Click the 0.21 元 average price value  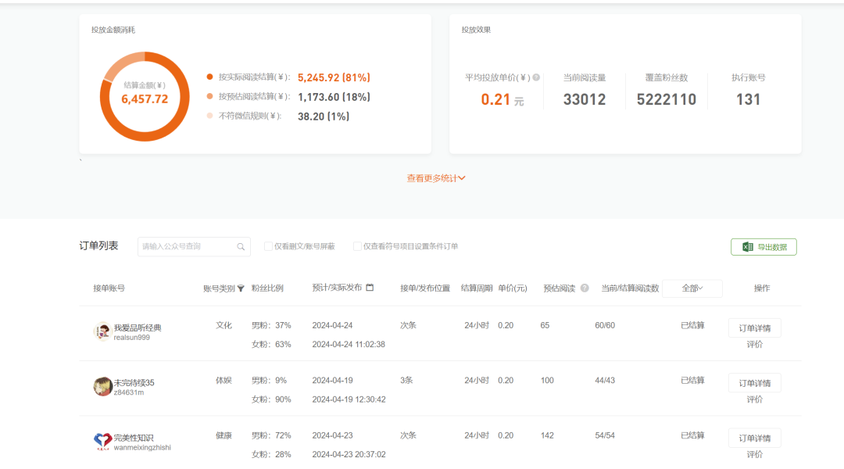point(502,99)
